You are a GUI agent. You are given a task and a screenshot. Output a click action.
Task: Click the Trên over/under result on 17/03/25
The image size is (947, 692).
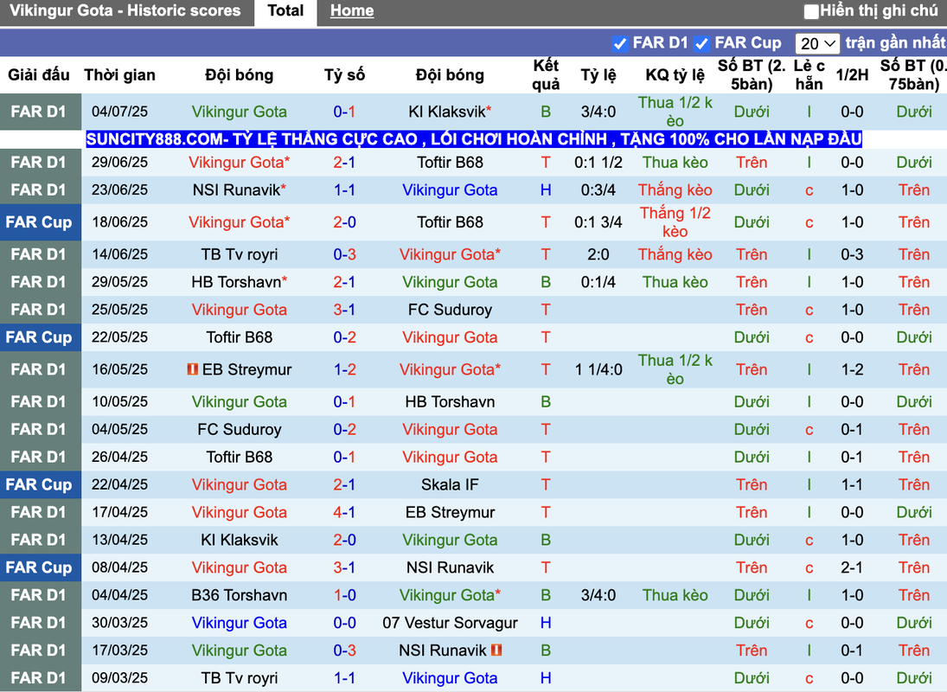[752, 651]
